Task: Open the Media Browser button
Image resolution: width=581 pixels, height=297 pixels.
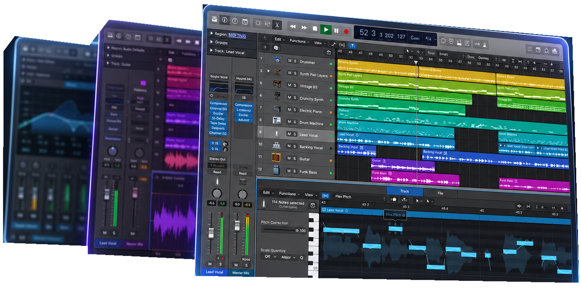Action: pos(555,52)
